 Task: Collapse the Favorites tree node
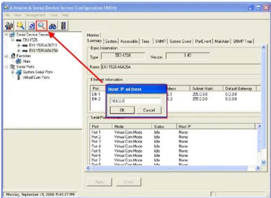(6, 56)
